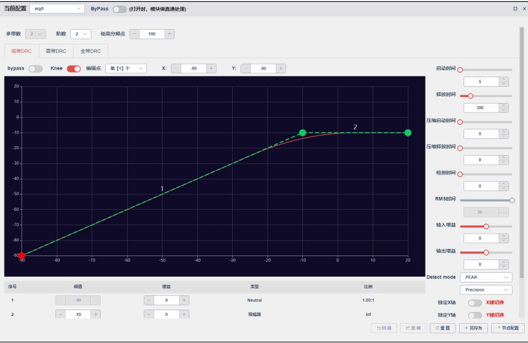
Task: Click the detection time slider handle
Action: (x=460, y=174)
